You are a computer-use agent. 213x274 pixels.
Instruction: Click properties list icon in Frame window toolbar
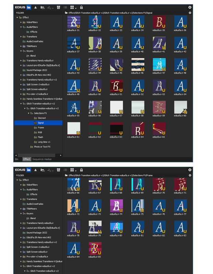pos(65,170)
